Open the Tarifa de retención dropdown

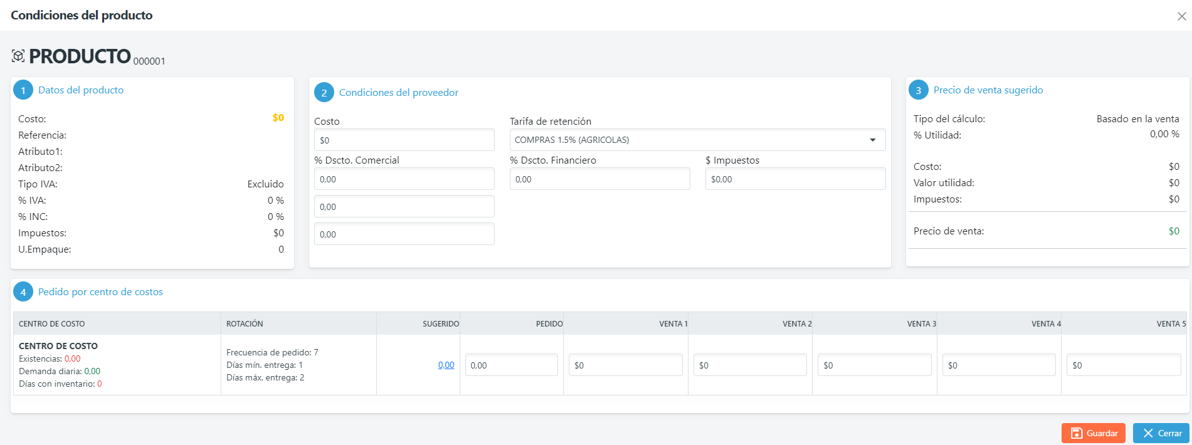[x=697, y=140]
